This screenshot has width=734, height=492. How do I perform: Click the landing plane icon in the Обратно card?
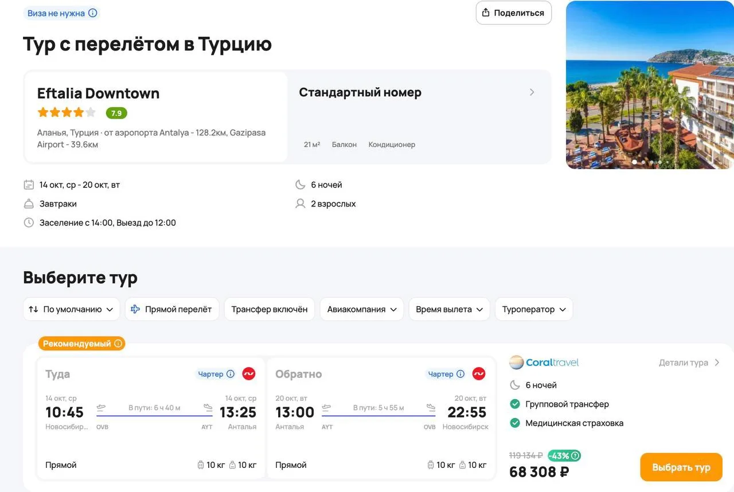pyautogui.click(x=431, y=408)
